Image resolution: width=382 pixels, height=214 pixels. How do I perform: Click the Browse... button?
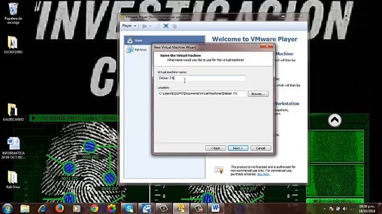pos(258,94)
